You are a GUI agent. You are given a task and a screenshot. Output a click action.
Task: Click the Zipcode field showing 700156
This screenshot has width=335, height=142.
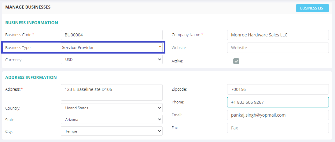click(278, 89)
